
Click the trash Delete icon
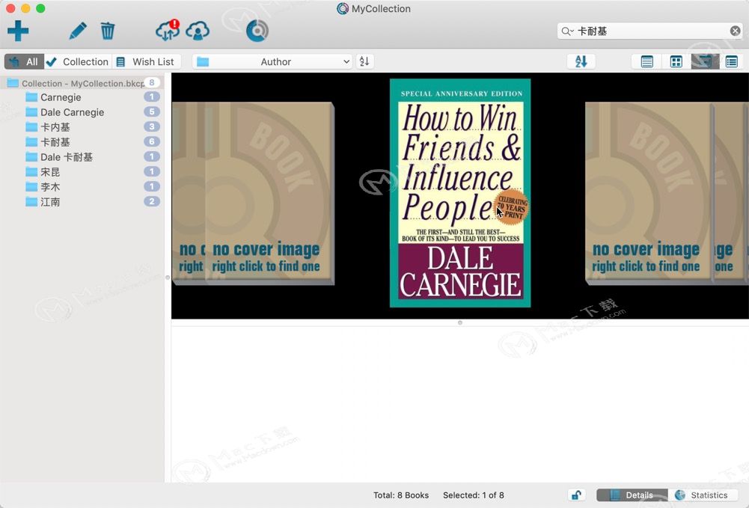[108, 31]
